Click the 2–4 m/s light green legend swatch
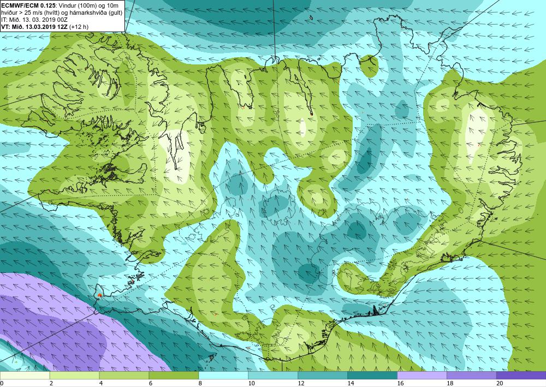 [x=74, y=376]
